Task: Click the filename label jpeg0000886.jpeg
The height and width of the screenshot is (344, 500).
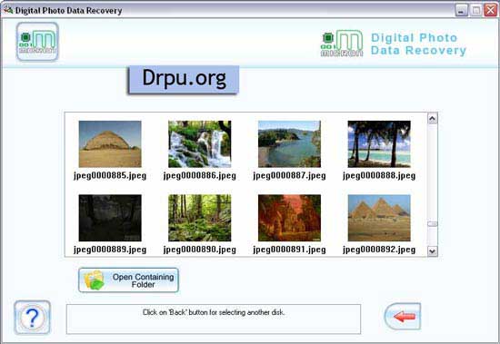Action: pyautogui.click(x=200, y=176)
